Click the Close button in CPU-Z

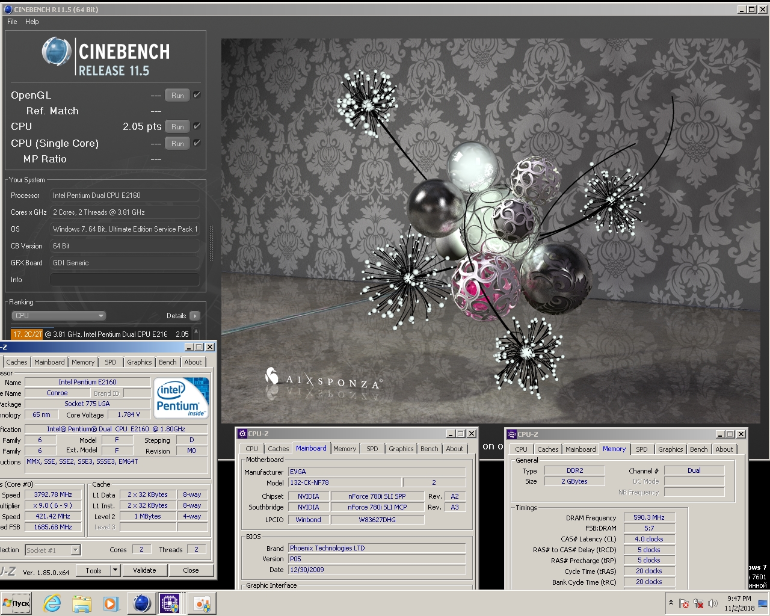click(x=191, y=570)
